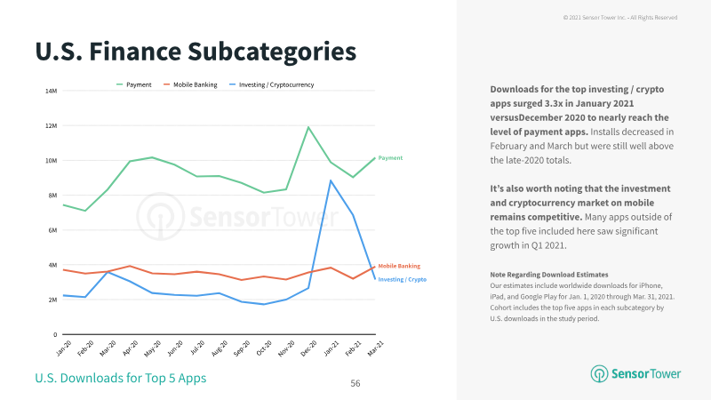Click the Mar-21 x-axis label
The height and width of the screenshot is (400, 711).
coord(375,348)
